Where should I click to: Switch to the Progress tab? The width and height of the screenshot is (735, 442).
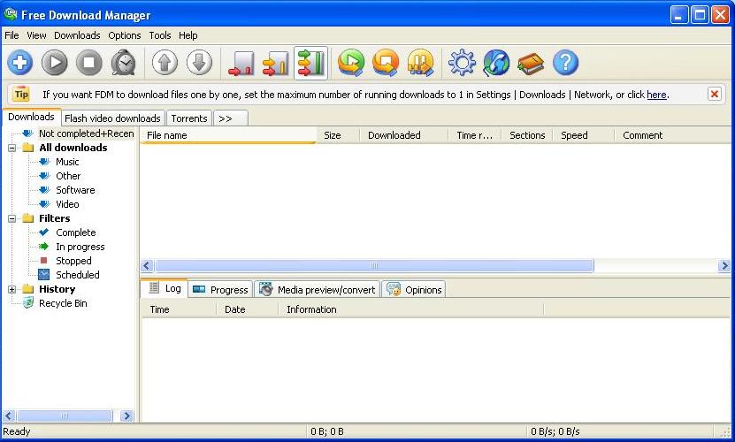point(221,290)
